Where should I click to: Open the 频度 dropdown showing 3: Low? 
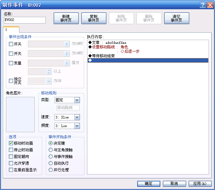pos(67,126)
